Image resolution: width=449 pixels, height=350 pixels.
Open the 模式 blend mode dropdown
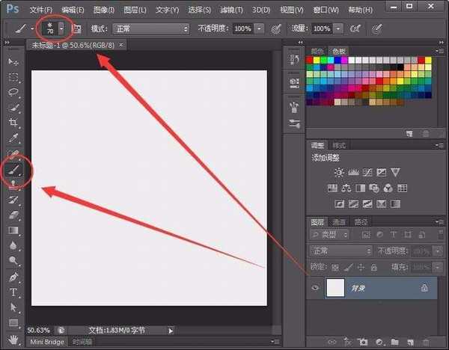(x=150, y=28)
